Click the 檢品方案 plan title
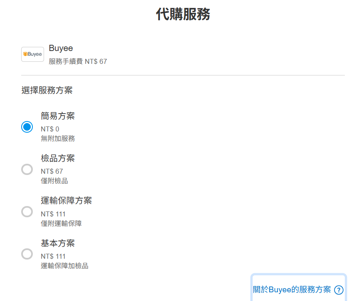Viewport: 349px width, 301px height. click(58, 158)
